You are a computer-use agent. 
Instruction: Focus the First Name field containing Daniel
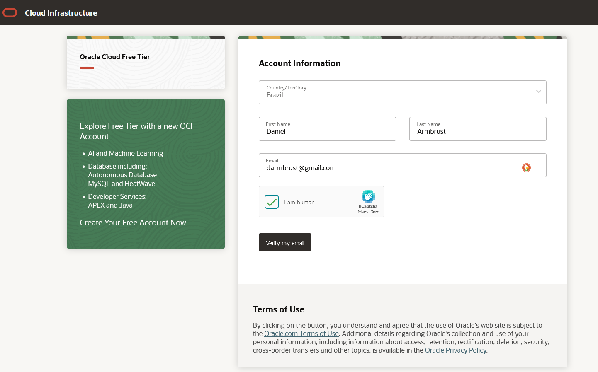click(x=327, y=132)
